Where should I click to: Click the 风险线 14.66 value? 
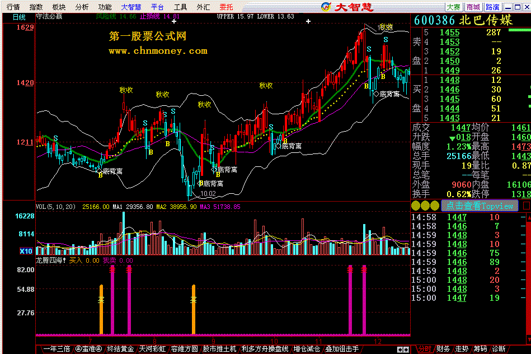[116, 16]
